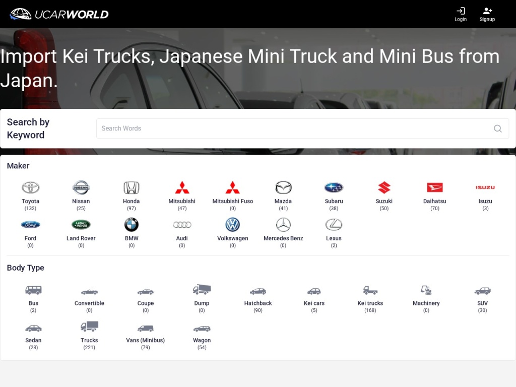
Task: Click the search magnifier button
Action: coord(498,128)
